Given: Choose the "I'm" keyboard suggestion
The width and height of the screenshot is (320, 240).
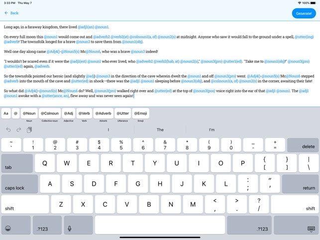Looking at the screenshot, I should (212, 129).
